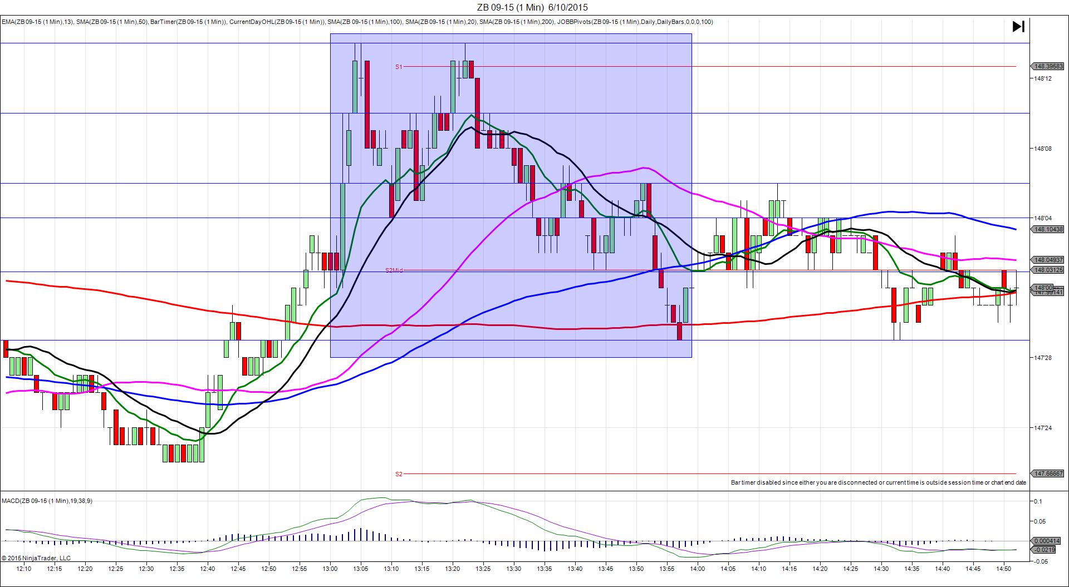Click the 147.66667 price marker
Screen dimensions: 1069x587
[x=1048, y=473]
